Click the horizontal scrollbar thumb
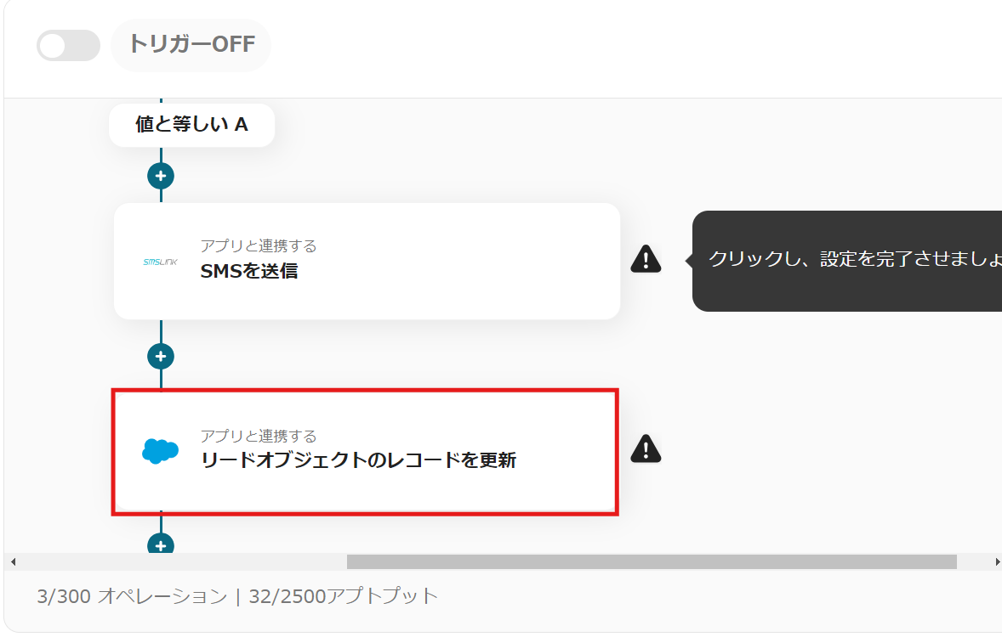 pos(651,561)
